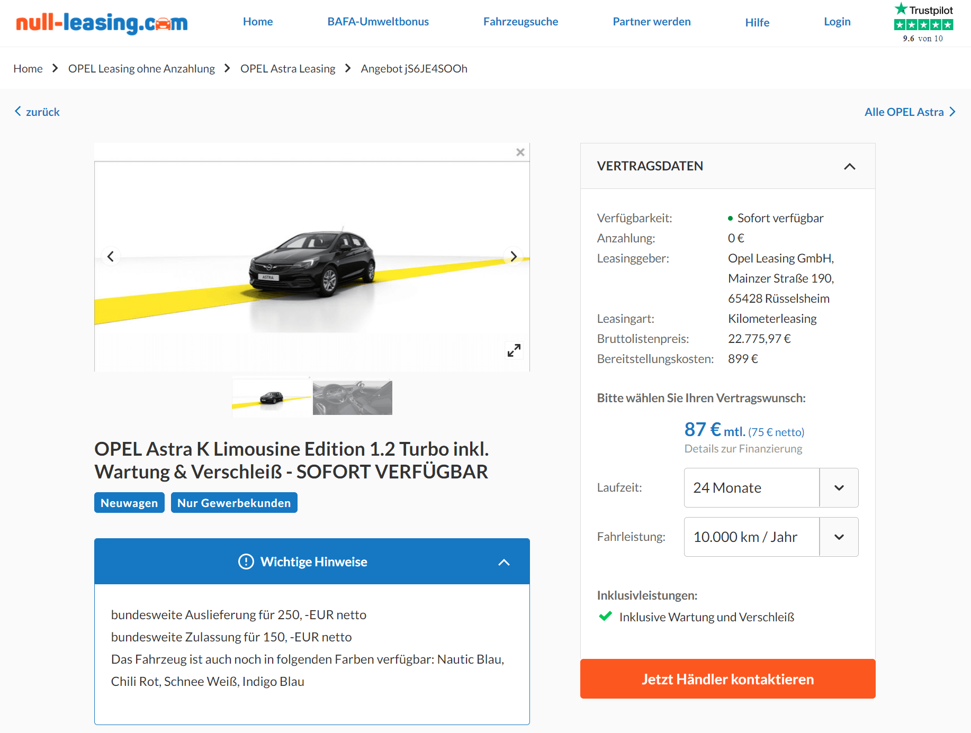
Task: Click the null-leasing.com logo
Action: coord(102,23)
